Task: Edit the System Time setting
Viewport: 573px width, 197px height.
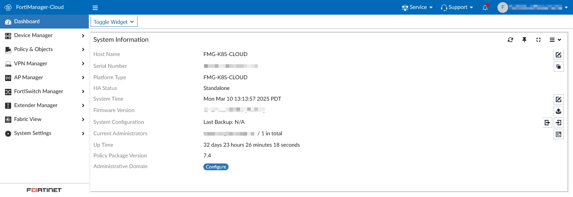Action: coord(558,100)
